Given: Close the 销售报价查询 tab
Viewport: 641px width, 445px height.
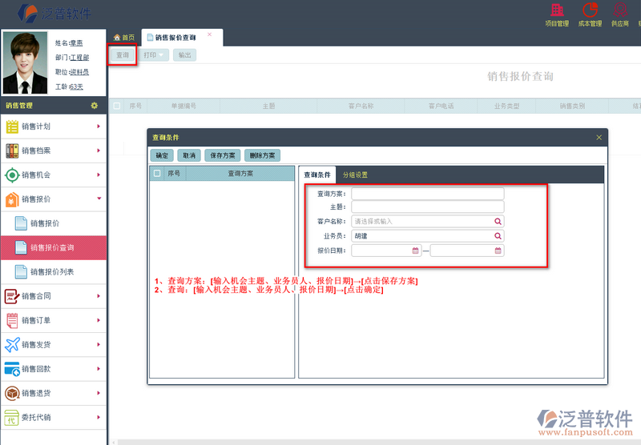Looking at the screenshot, I should 209,34.
